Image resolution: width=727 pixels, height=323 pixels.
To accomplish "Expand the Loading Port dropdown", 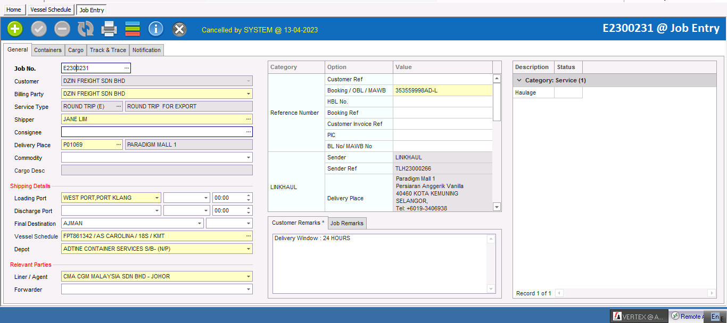I will click(x=156, y=198).
